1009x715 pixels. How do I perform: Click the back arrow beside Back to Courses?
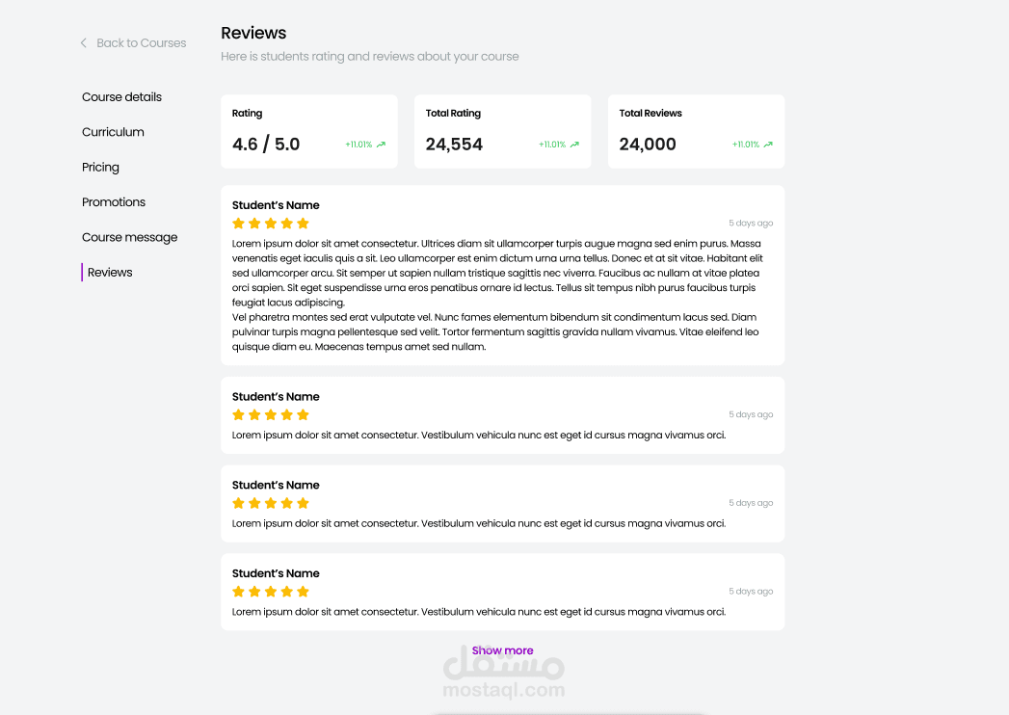(84, 43)
